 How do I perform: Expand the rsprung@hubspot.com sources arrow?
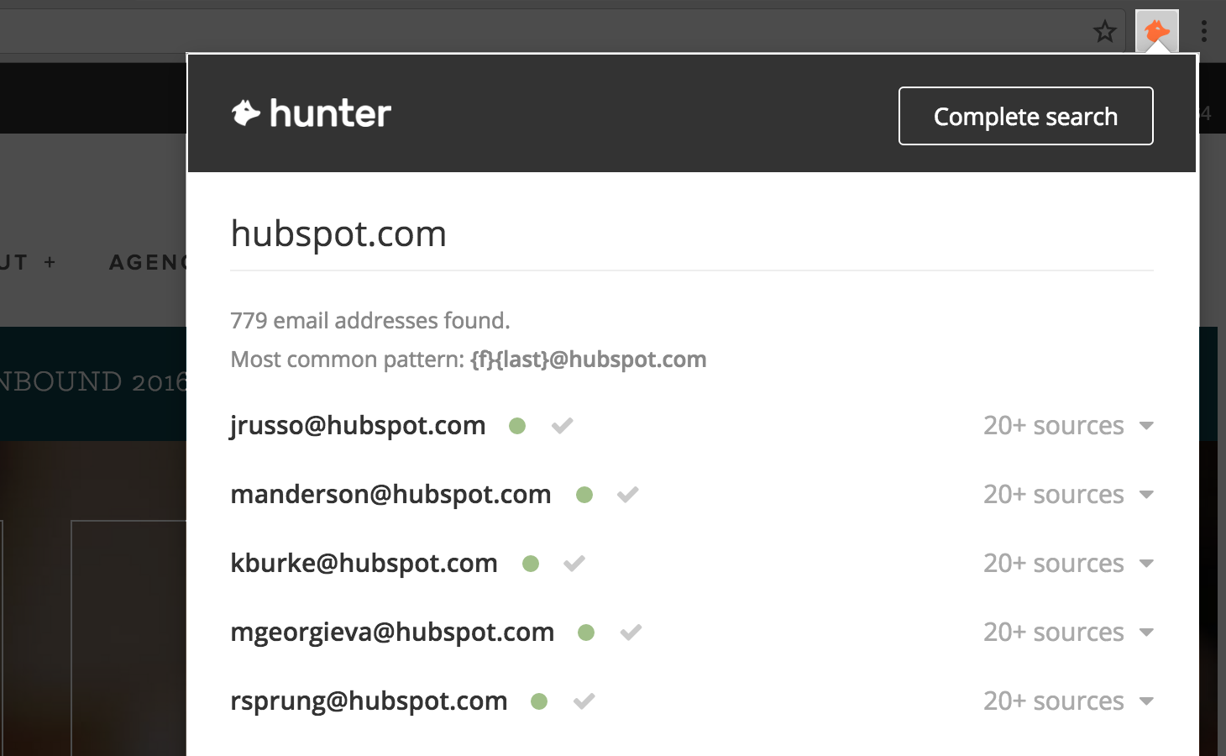[x=1146, y=701]
